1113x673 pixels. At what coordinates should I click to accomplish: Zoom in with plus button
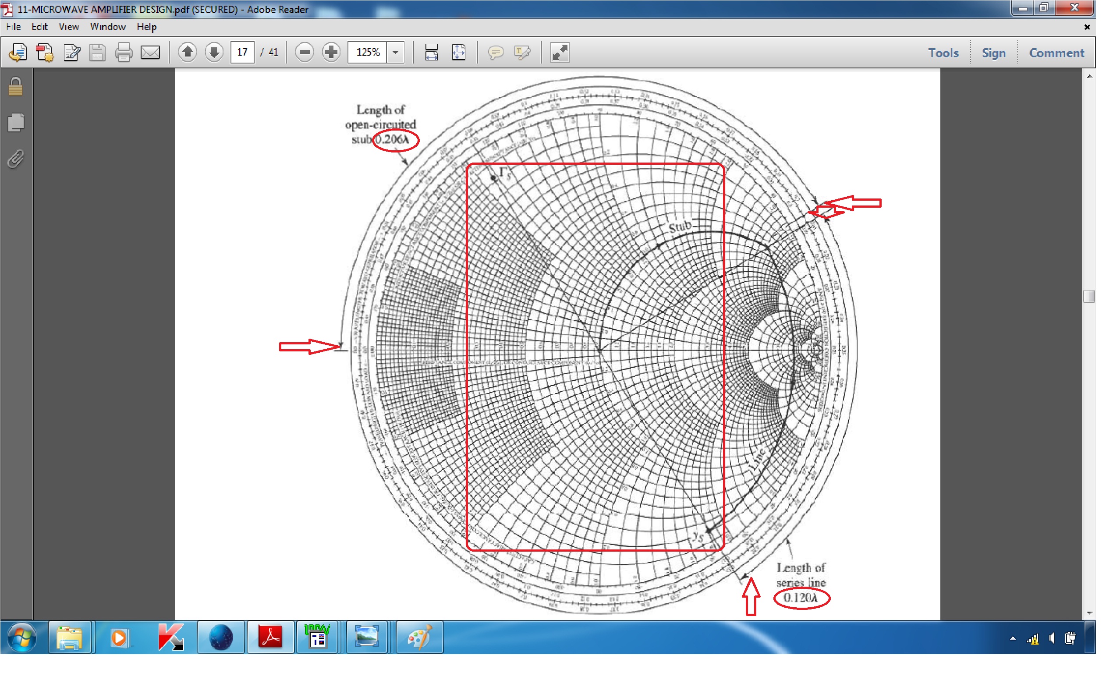tap(331, 53)
